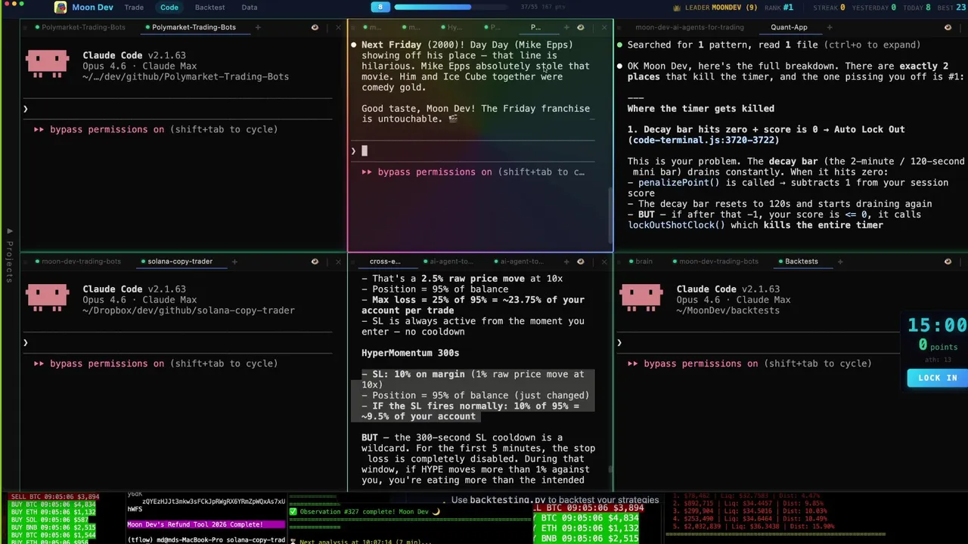Select first Polymarket-Trading-Bots terminal tab
The height and width of the screenshot is (544, 968).
(79, 27)
